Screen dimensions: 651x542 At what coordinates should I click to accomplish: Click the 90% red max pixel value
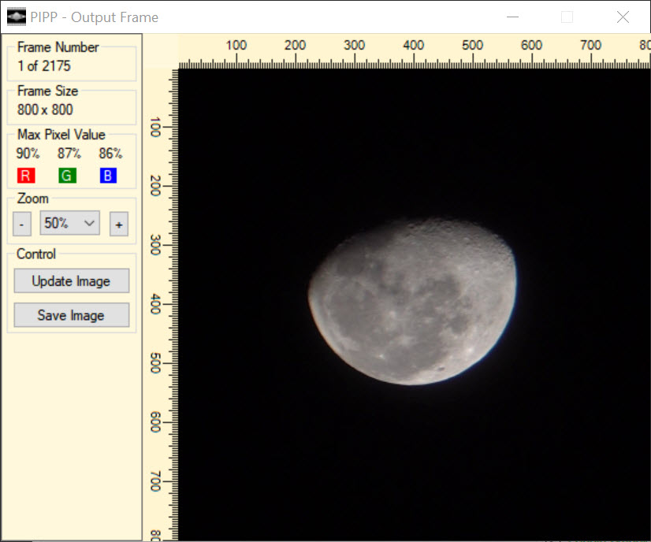click(28, 154)
